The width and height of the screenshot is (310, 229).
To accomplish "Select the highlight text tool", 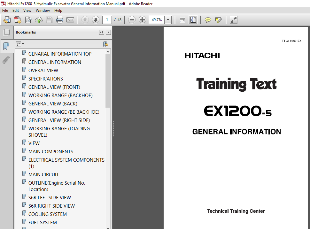I will point(219,20).
